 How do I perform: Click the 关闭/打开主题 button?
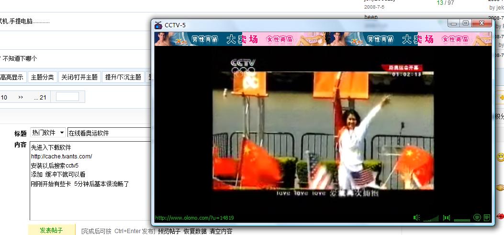pyautogui.click(x=79, y=77)
